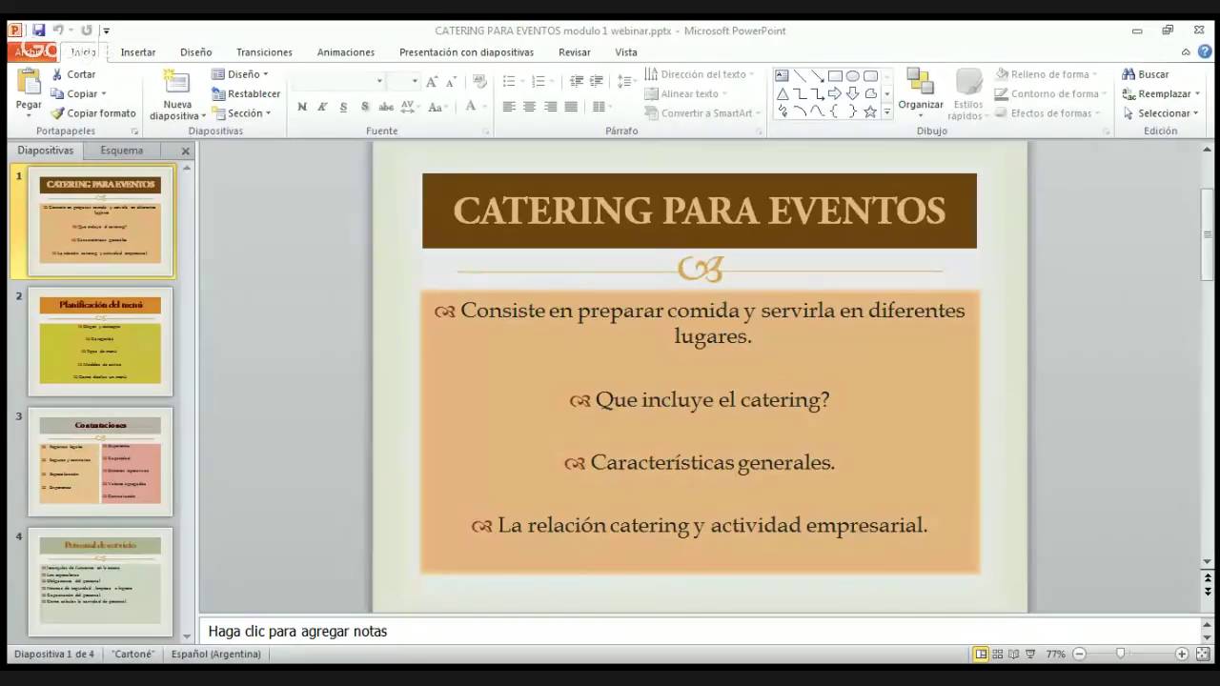Center text in paragraph group
This screenshot has width=1220, height=686.
pyautogui.click(x=530, y=107)
